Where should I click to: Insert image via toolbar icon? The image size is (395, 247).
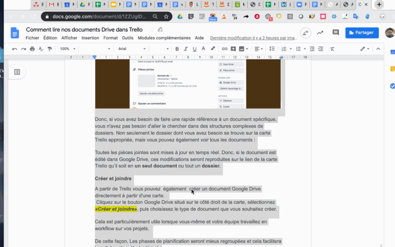242,49
